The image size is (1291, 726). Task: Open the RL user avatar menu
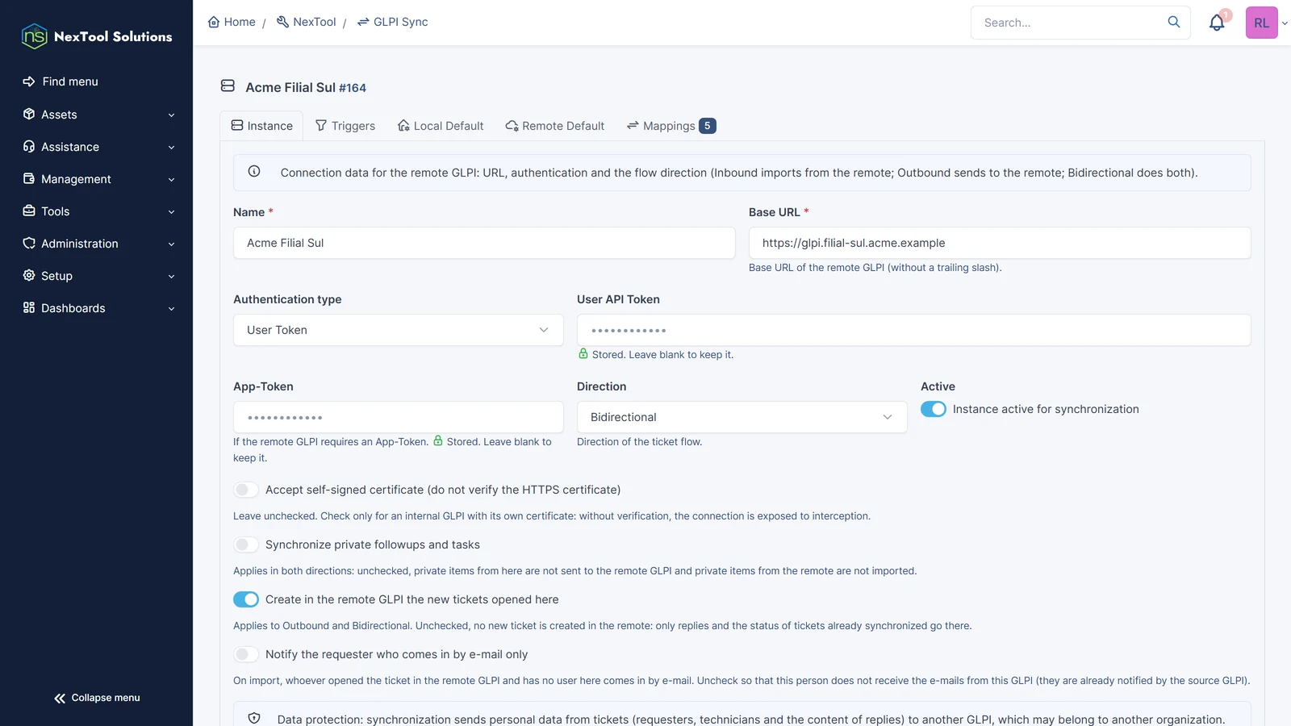(x=1261, y=23)
